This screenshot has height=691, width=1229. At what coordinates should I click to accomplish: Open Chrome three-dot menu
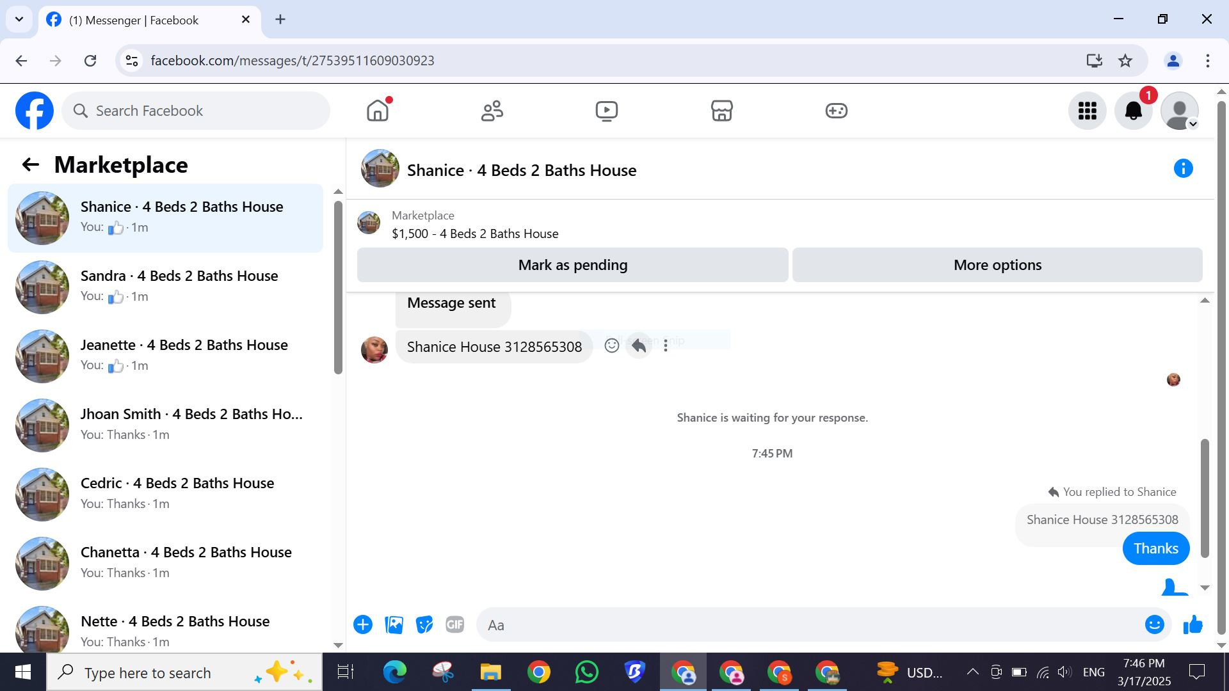click(x=1208, y=61)
